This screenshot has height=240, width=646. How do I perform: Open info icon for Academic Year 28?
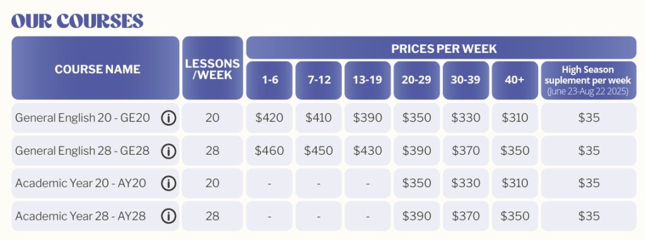coord(168,215)
